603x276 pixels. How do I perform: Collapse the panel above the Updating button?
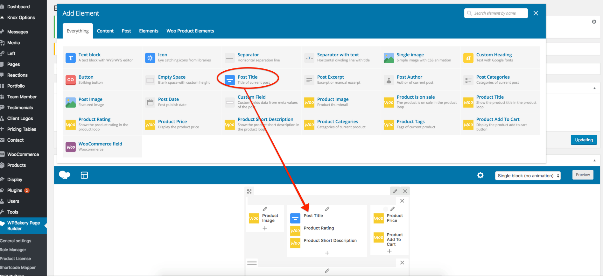pyautogui.click(x=594, y=88)
